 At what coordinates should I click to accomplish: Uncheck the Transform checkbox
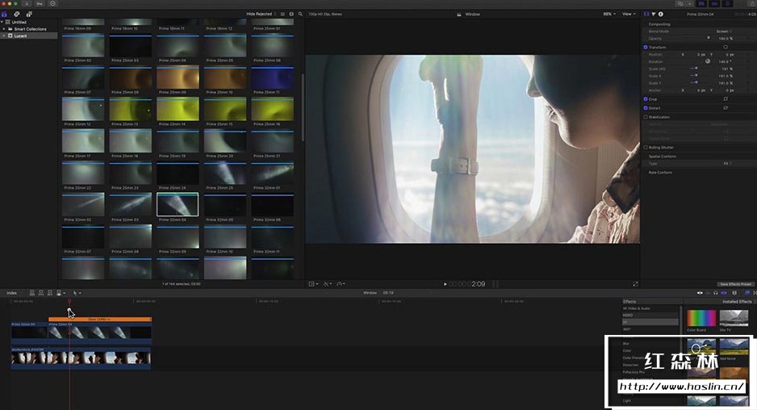(x=646, y=48)
